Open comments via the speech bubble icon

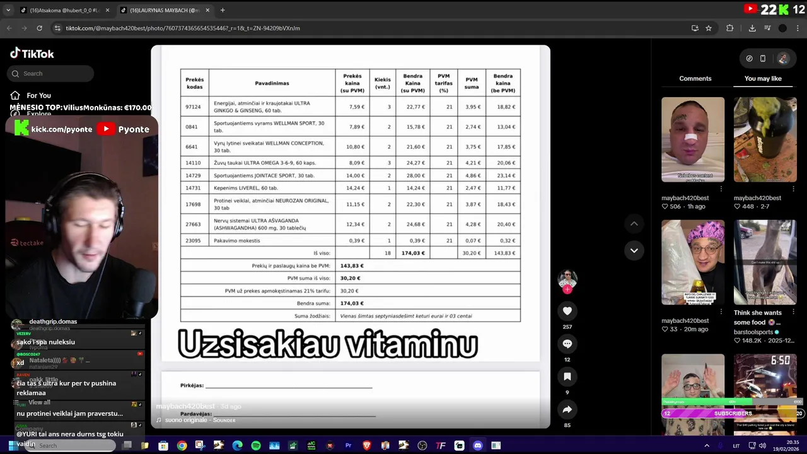567,344
